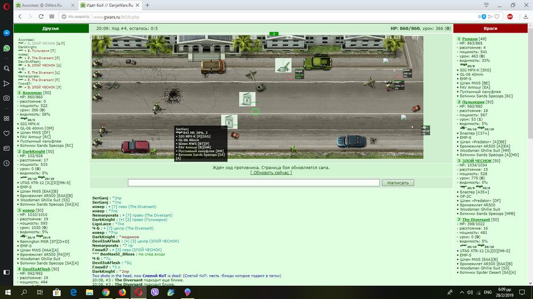Open the volume control in tray

pos(470,292)
